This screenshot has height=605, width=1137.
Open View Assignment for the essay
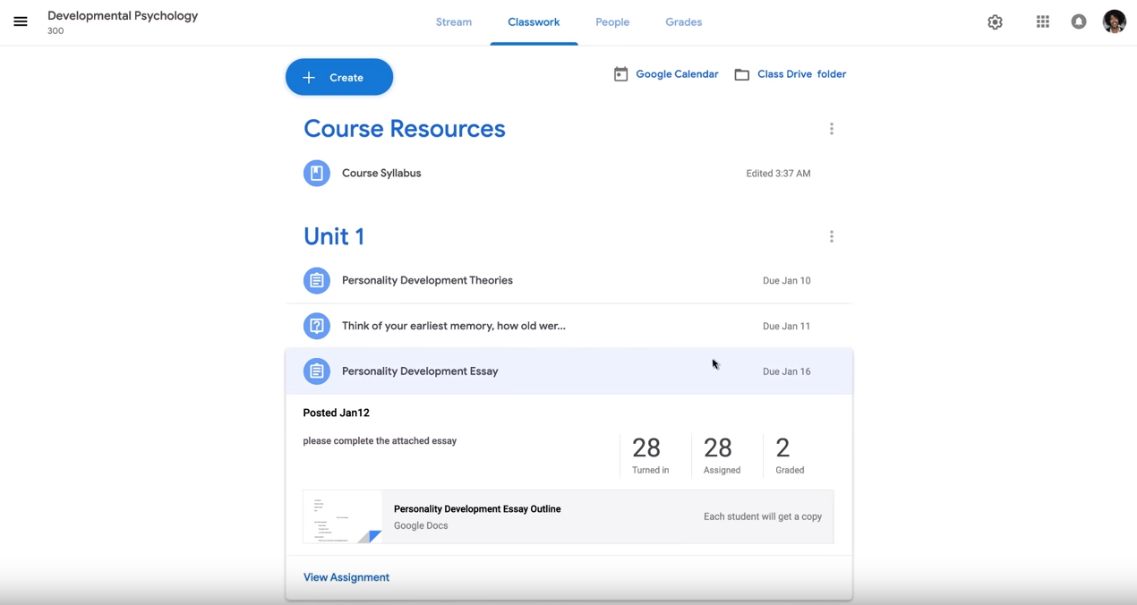pyautogui.click(x=346, y=576)
